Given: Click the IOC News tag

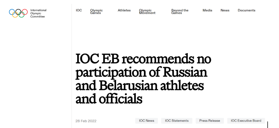Looking at the screenshot, I should point(147,121).
